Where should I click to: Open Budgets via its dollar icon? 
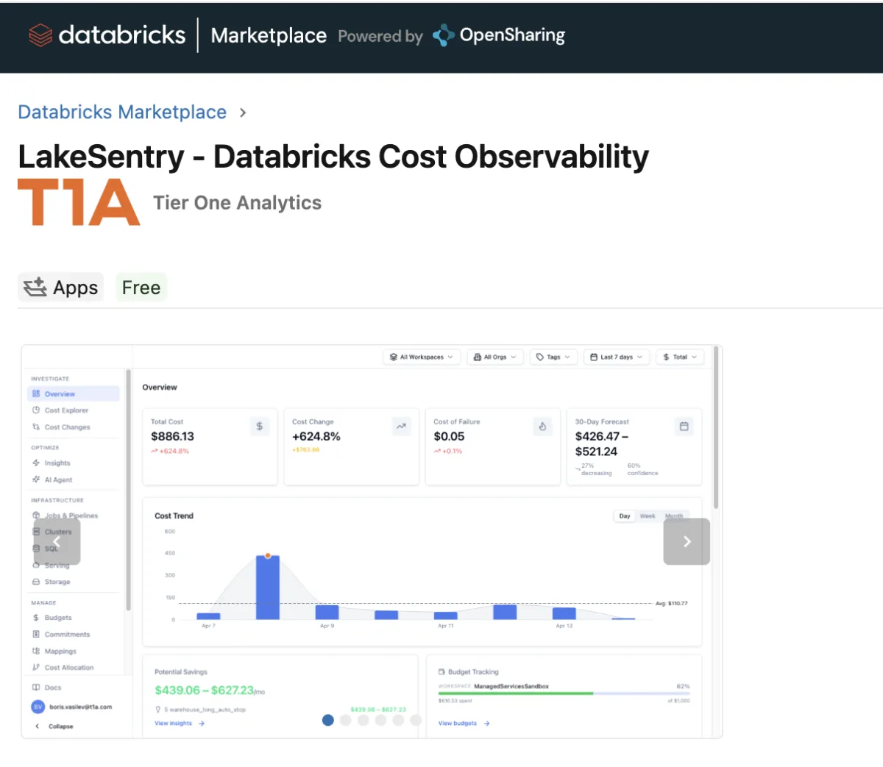coord(36,618)
